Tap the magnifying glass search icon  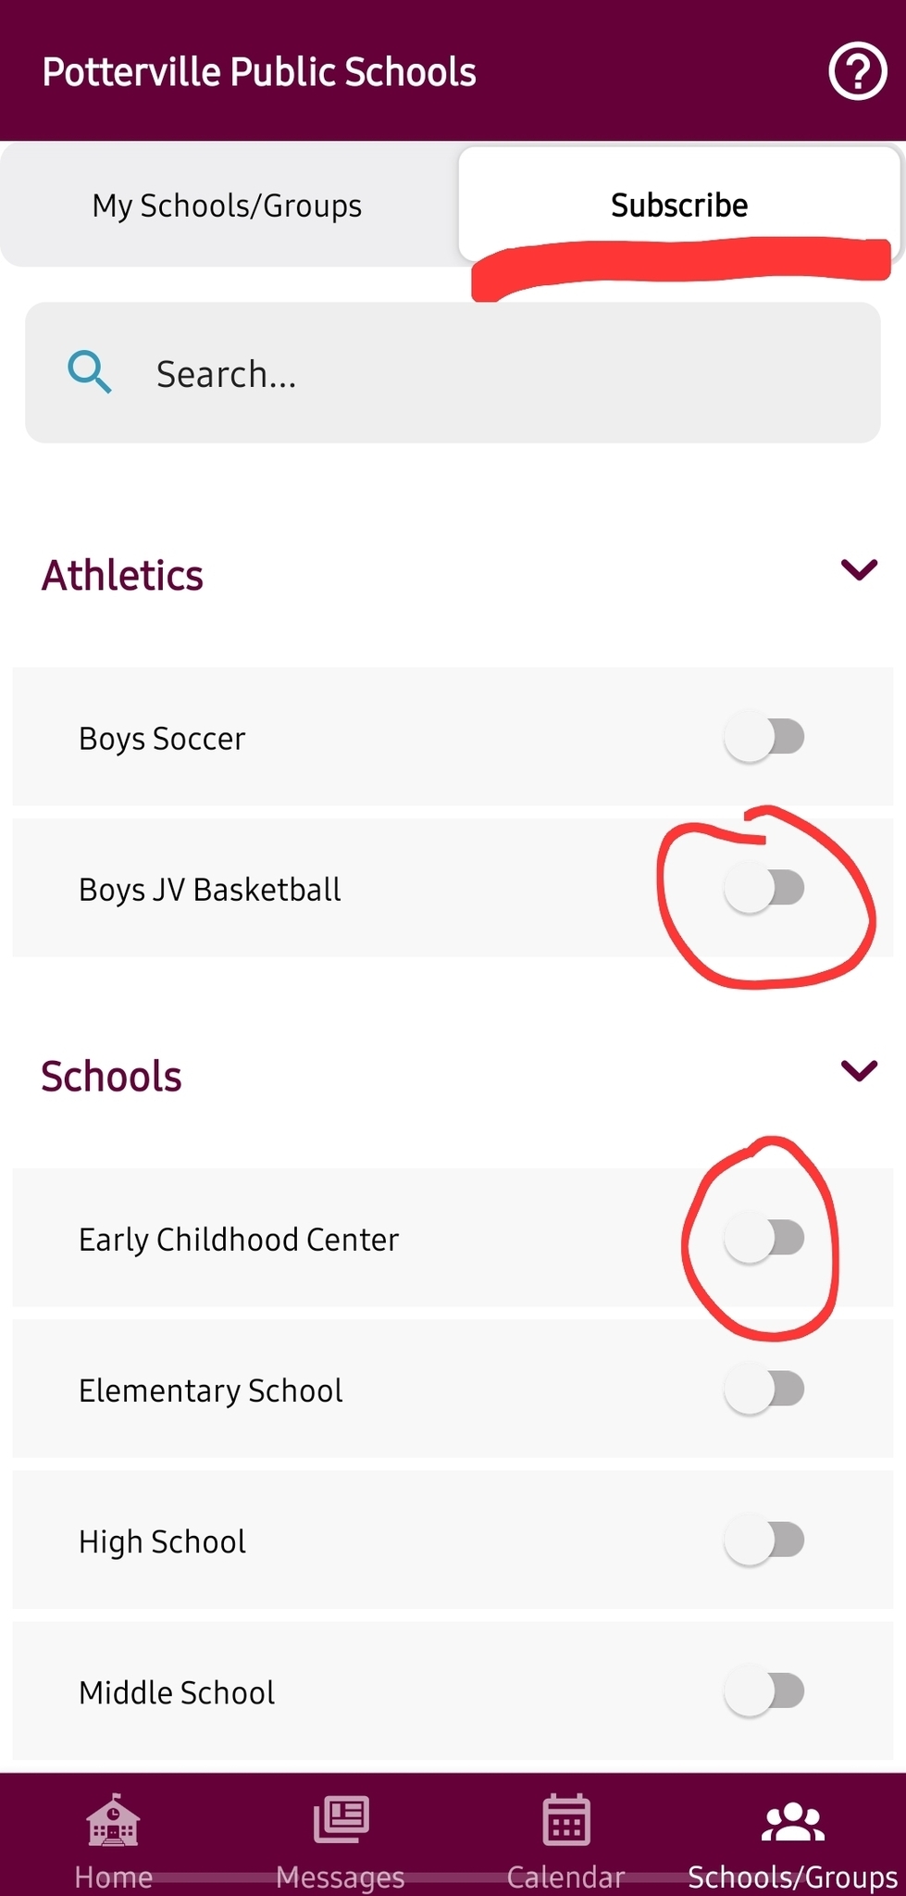(x=90, y=373)
